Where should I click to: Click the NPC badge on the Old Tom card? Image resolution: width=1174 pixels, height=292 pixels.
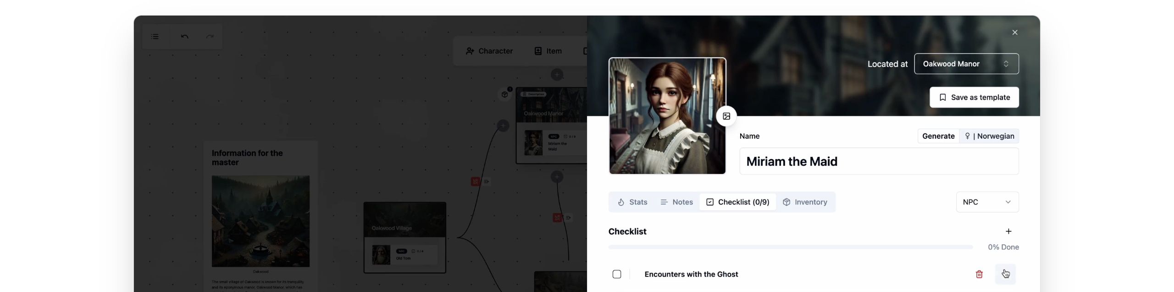click(x=402, y=251)
